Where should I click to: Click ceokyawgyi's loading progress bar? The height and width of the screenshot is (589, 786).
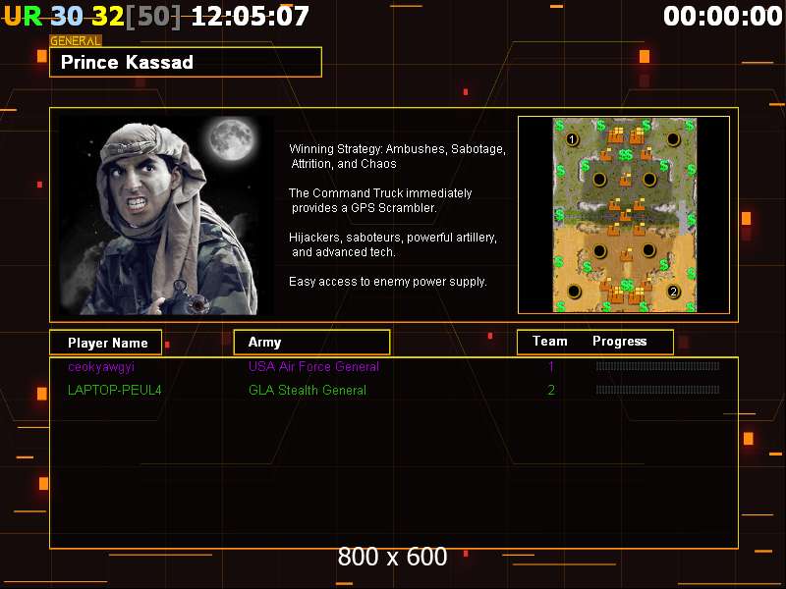point(657,366)
